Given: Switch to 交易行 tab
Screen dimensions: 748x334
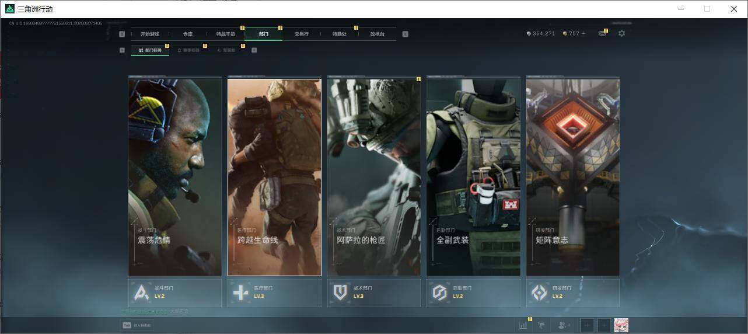Looking at the screenshot, I should pos(302,34).
